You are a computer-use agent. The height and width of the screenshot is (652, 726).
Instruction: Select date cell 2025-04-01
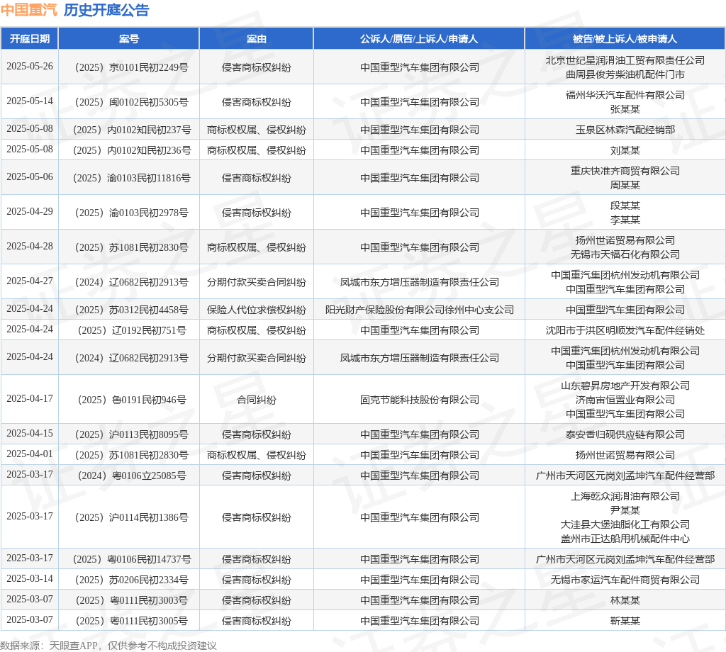click(x=30, y=454)
